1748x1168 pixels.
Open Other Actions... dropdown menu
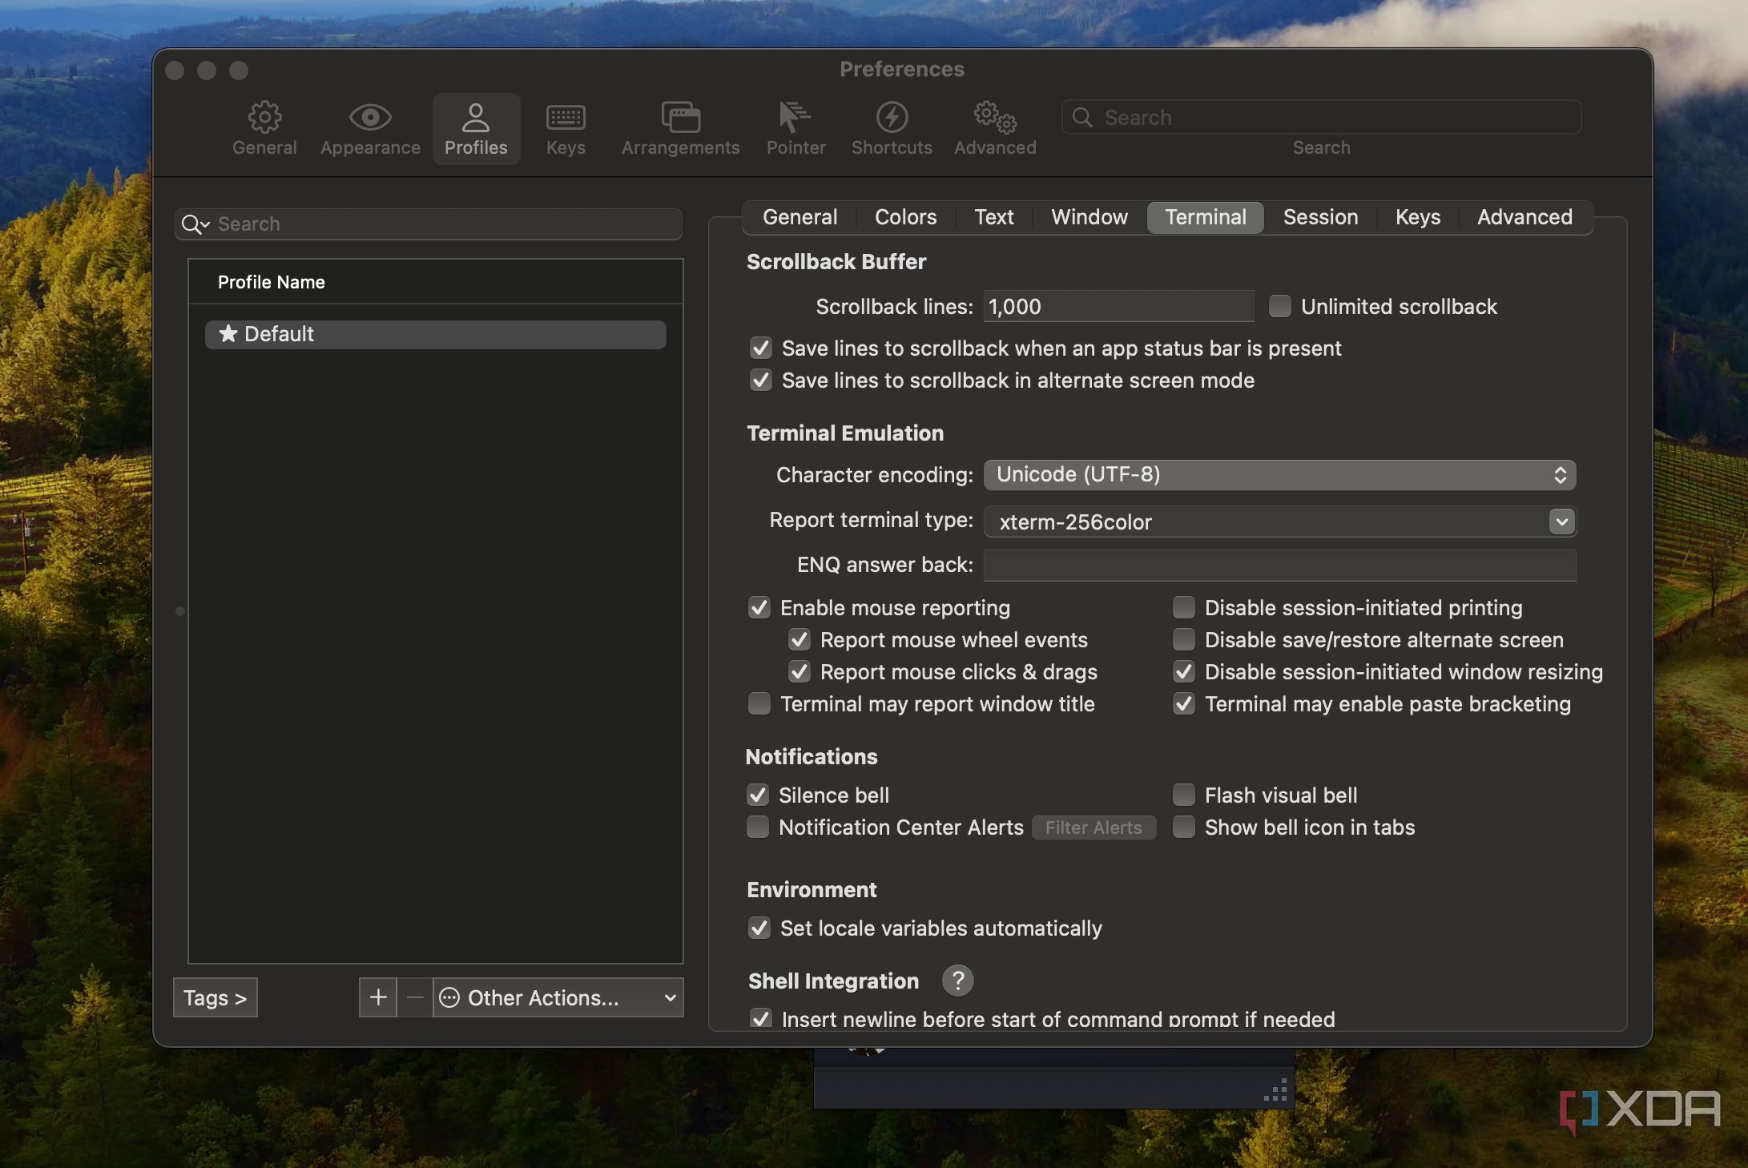(558, 997)
